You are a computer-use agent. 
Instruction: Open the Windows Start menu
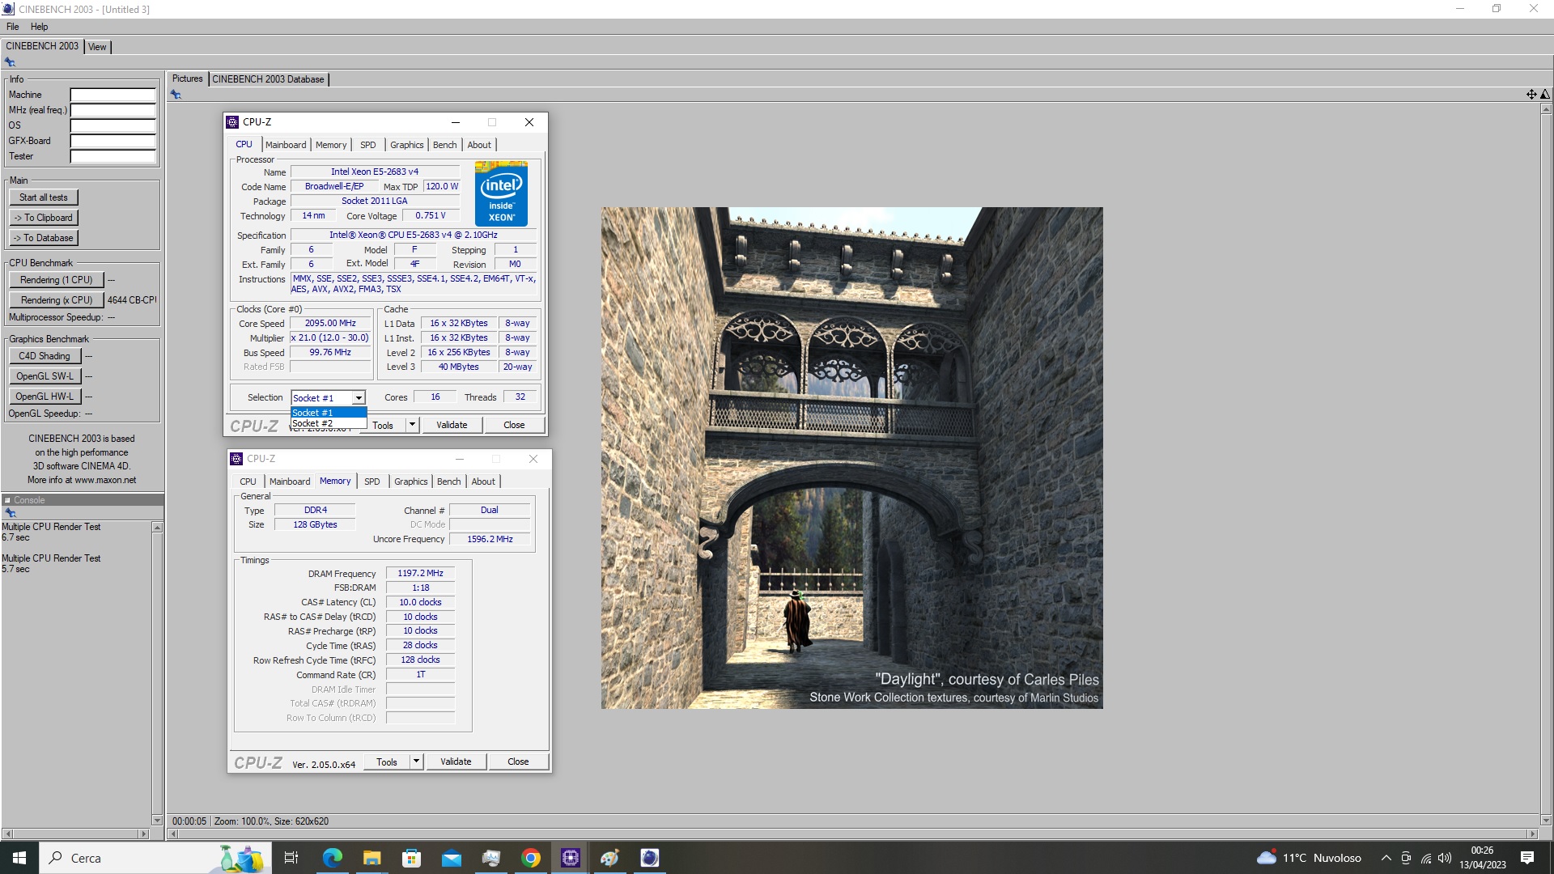[x=19, y=858]
